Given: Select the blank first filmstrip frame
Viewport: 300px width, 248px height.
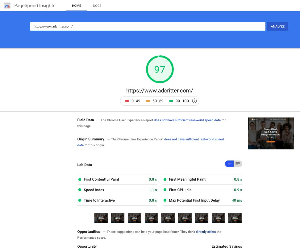Looking at the screenshot, I should [84, 218].
